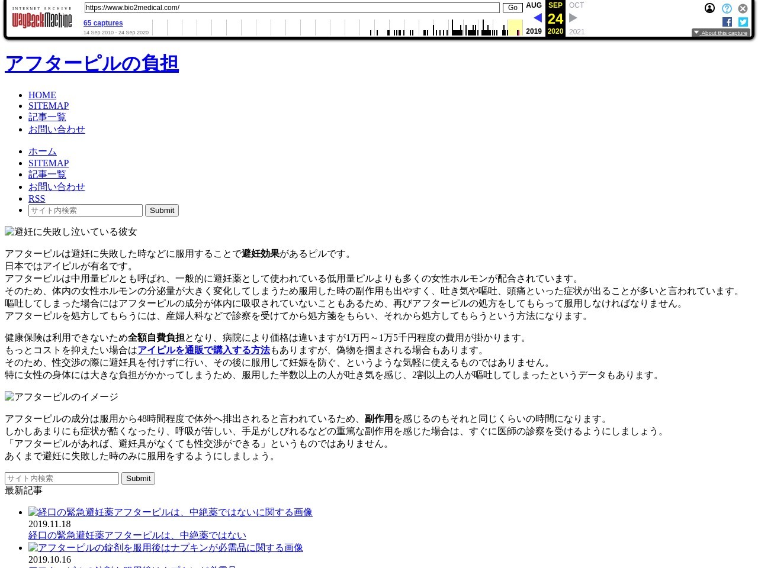Image resolution: width=758 pixels, height=568 pixels.
Task: Click the Go button
Action: (512, 8)
